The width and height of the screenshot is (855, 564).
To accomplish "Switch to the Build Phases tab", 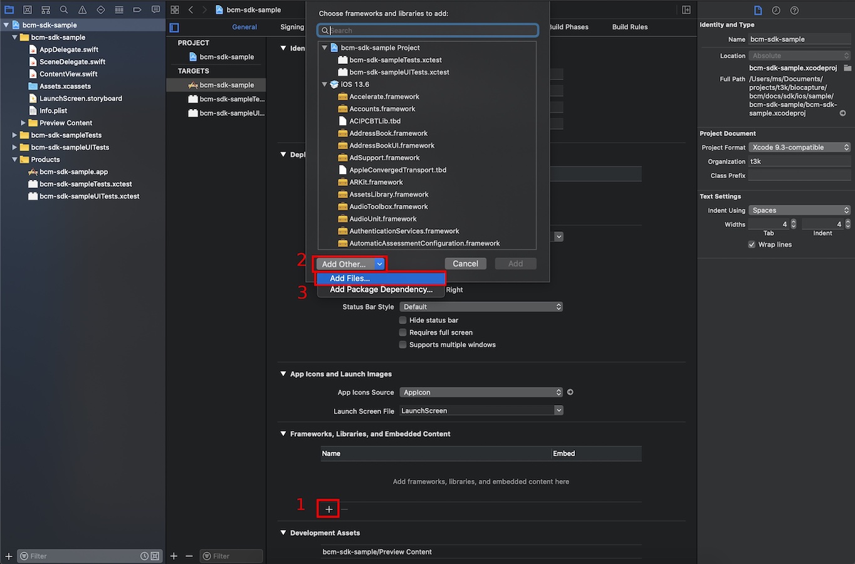I will pyautogui.click(x=569, y=27).
